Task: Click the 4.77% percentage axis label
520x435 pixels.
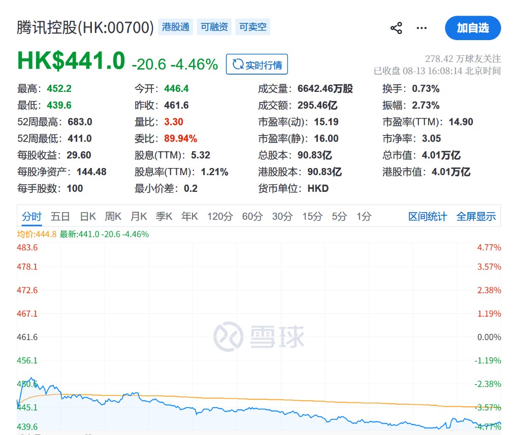Action: (489, 247)
